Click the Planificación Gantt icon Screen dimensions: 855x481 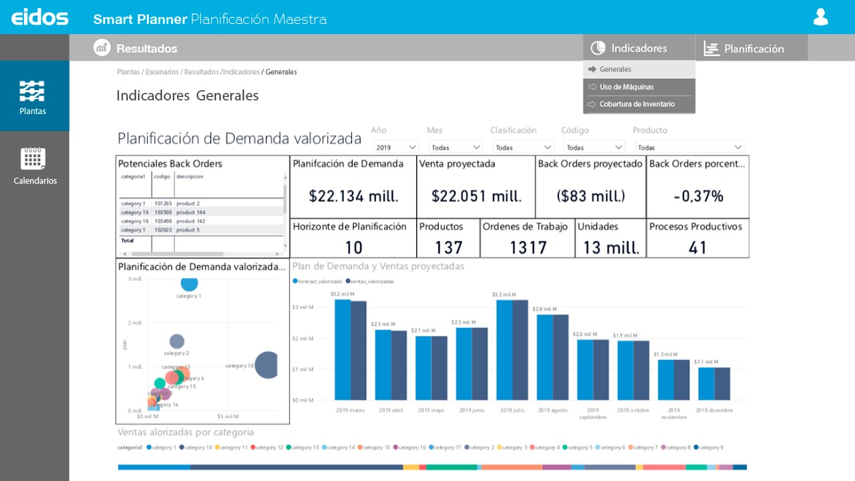(x=711, y=49)
